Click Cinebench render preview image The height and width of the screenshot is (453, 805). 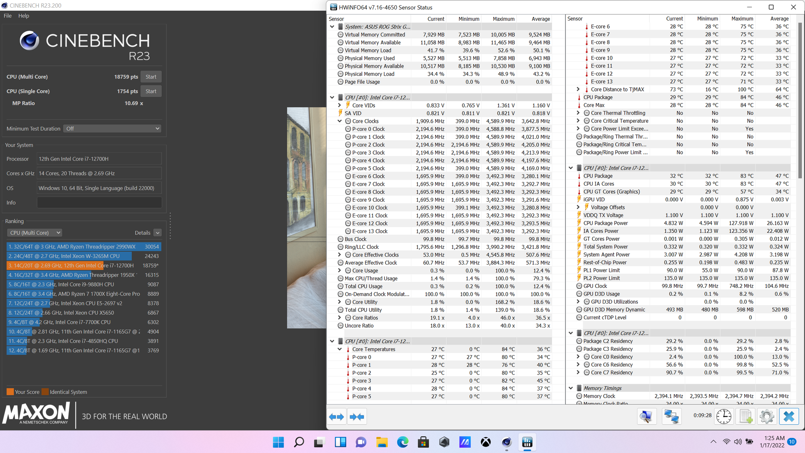pyautogui.click(x=306, y=218)
